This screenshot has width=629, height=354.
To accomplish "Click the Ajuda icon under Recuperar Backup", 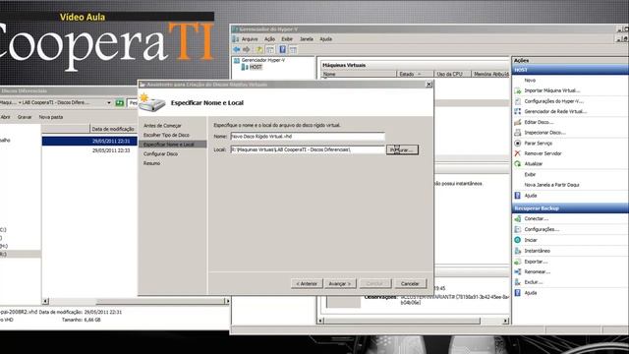I will (x=518, y=293).
